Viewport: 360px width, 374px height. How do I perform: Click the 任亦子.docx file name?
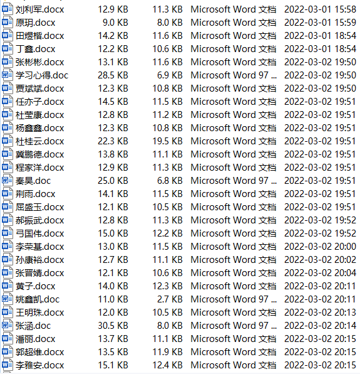coord(39,102)
